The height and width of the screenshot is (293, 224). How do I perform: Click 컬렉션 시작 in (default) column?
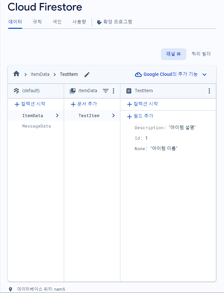pos(30,104)
